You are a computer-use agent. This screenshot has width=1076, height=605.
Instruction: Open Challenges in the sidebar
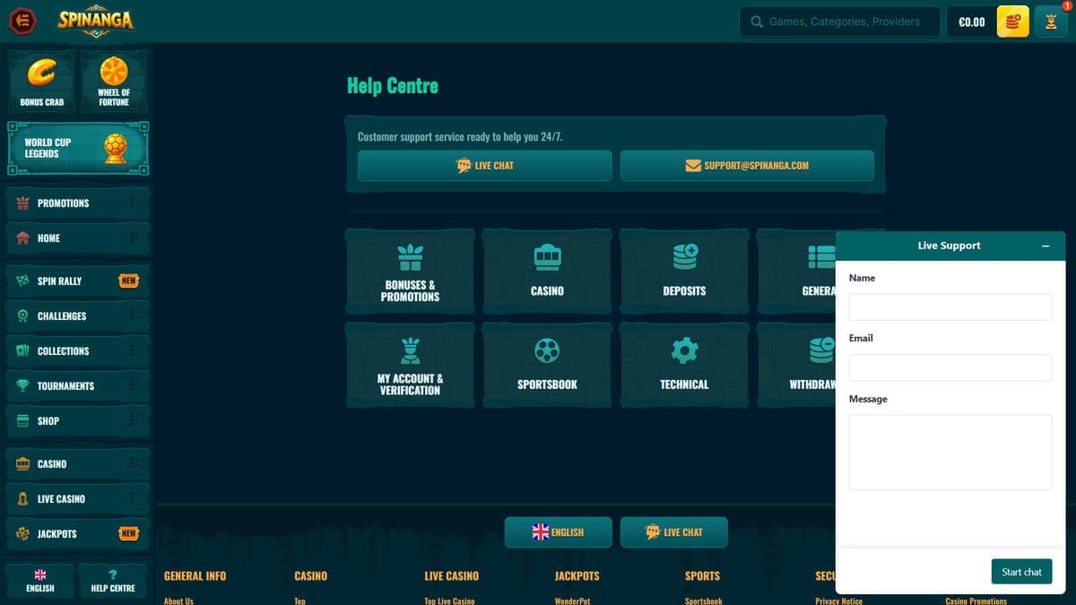tap(78, 316)
